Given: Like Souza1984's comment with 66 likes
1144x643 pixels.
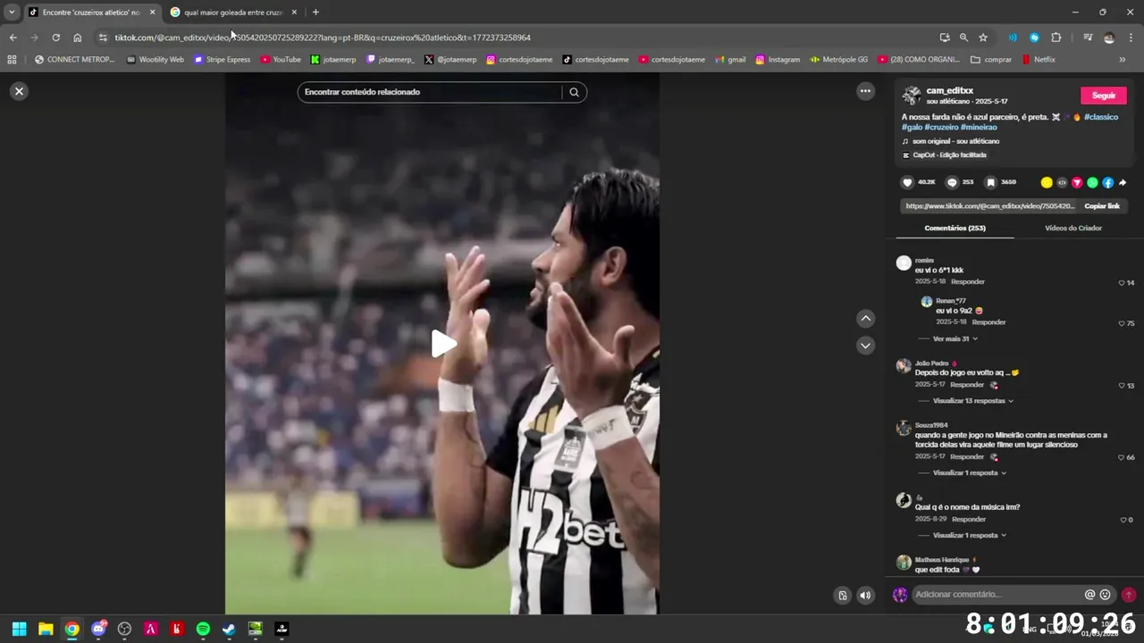Looking at the screenshot, I should (1122, 457).
